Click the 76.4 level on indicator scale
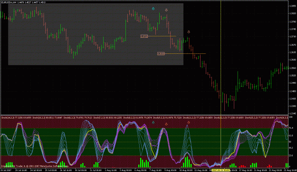Image resolution: width=297 pixels, height=172 pixels. coord(291,128)
